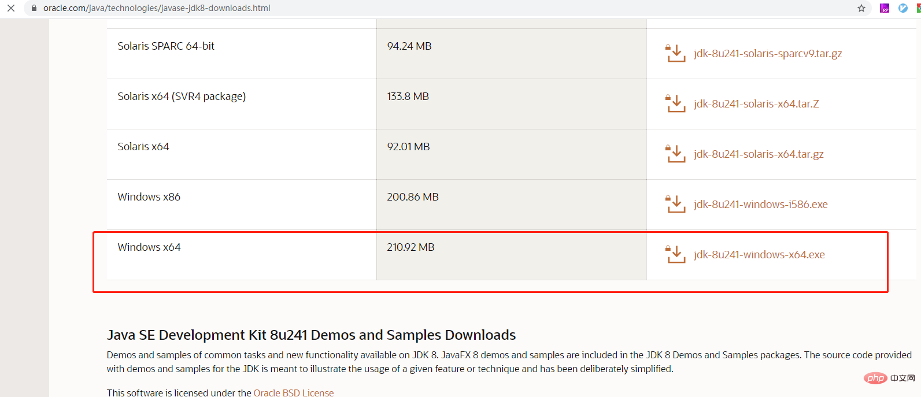Click the Demos and Samples Downloads heading

point(311,335)
